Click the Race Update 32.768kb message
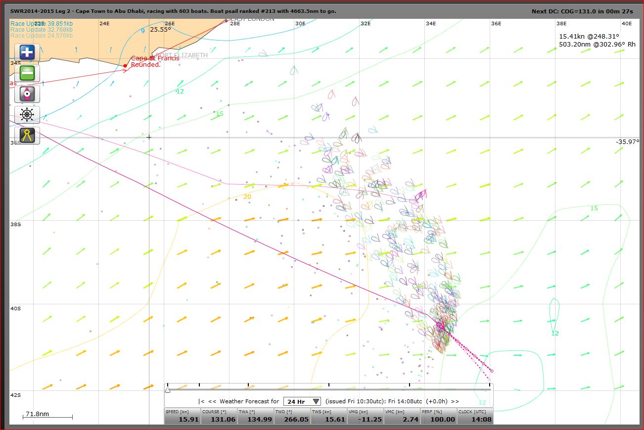The image size is (644, 430). click(42, 29)
